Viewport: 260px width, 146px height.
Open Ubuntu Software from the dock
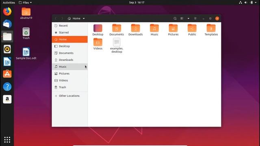coord(7,74)
